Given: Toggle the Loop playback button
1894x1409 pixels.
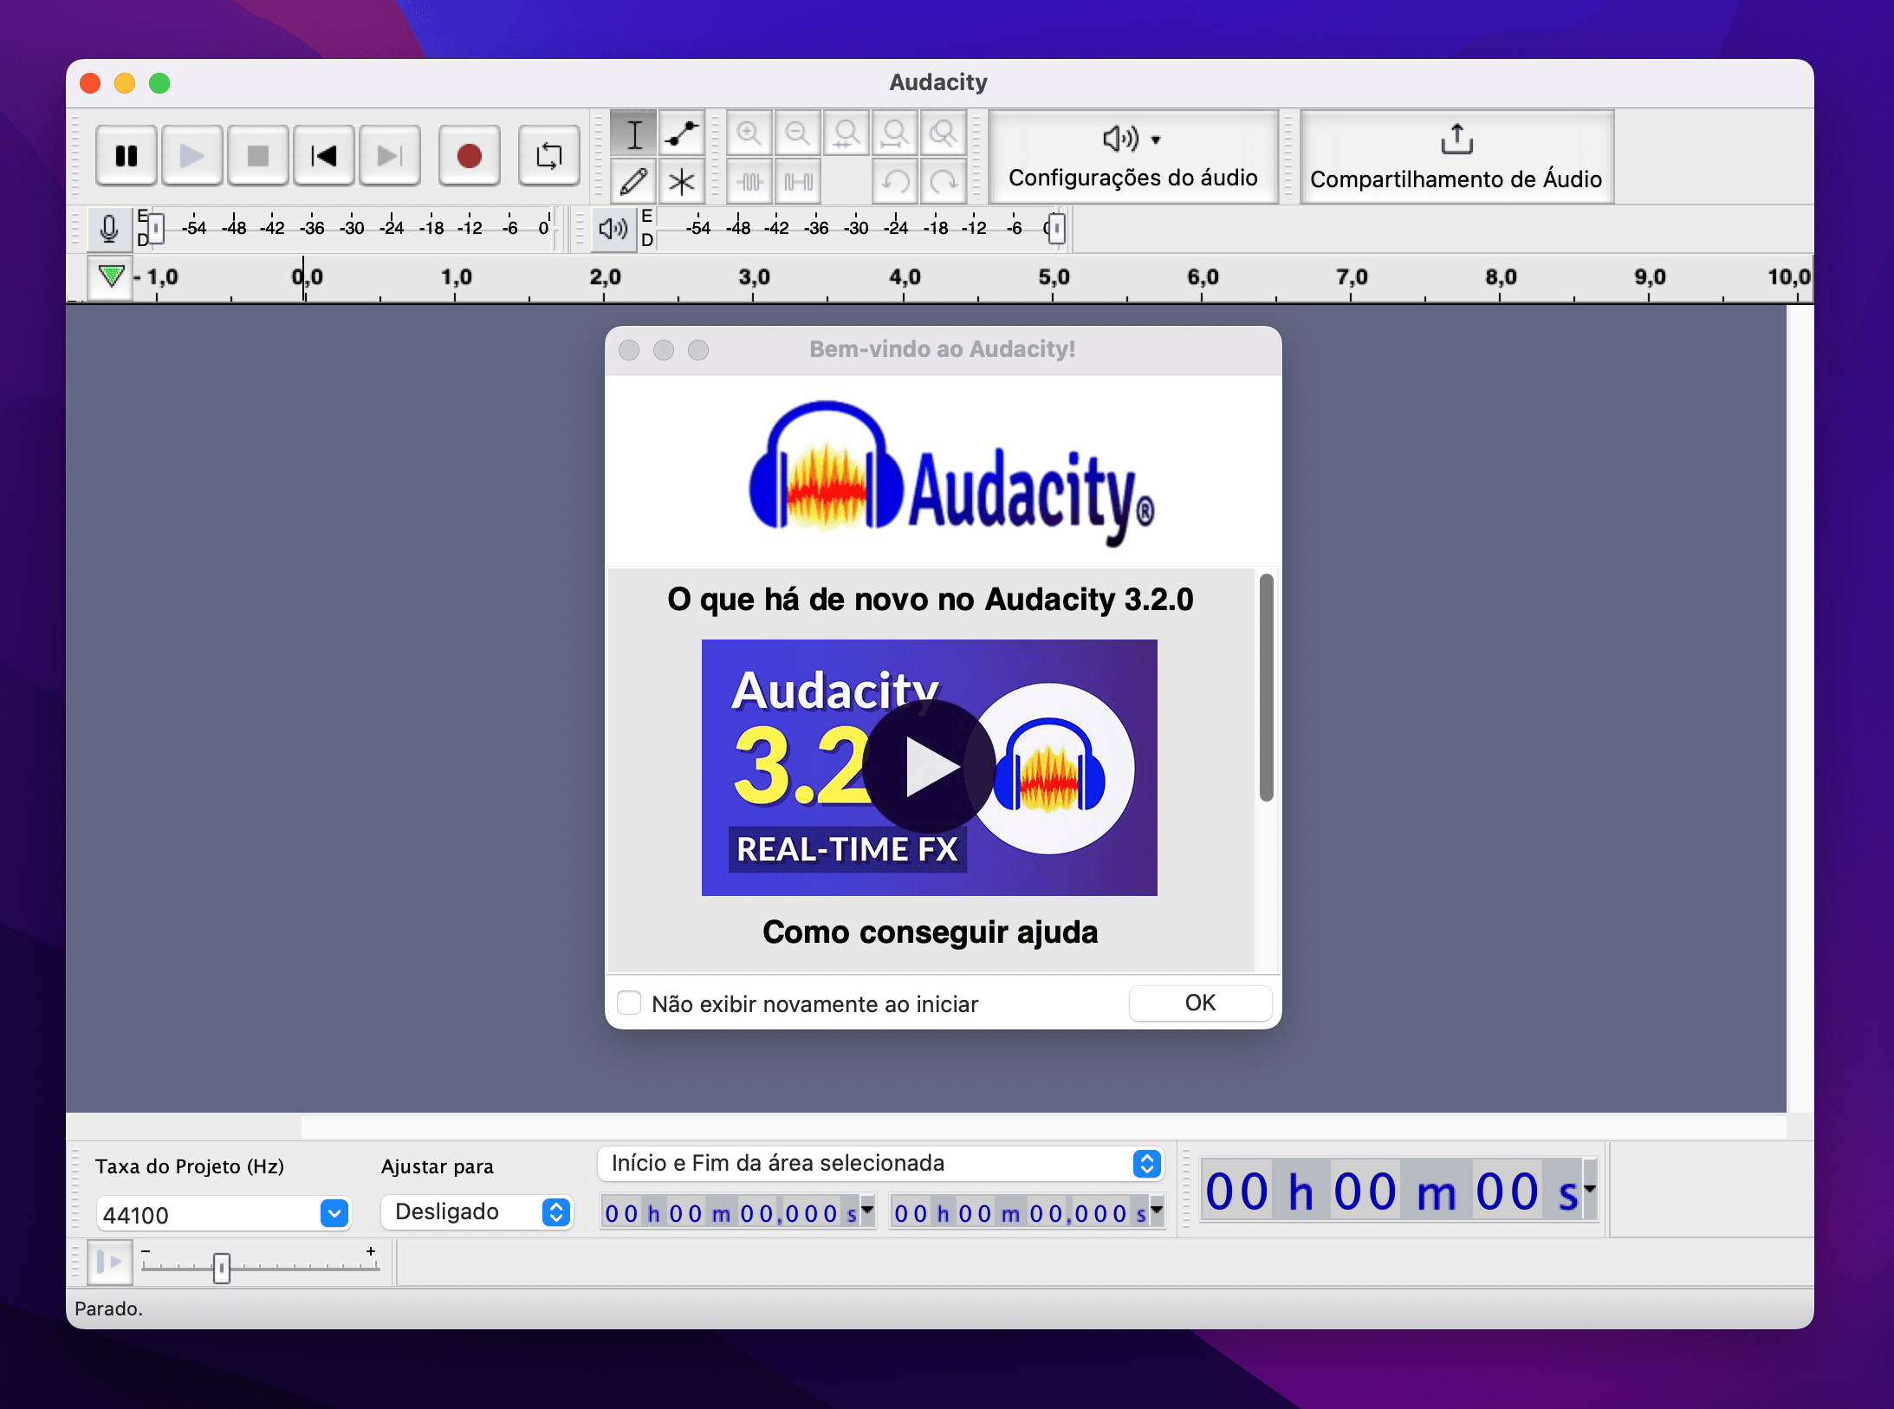Looking at the screenshot, I should [x=549, y=156].
